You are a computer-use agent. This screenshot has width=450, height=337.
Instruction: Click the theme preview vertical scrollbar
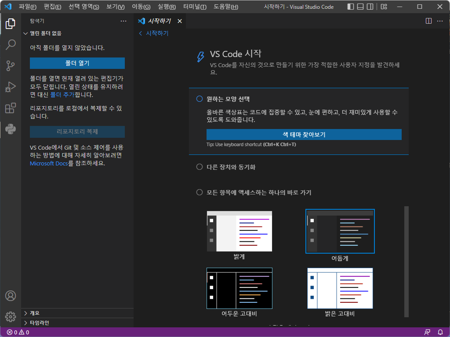(406, 262)
